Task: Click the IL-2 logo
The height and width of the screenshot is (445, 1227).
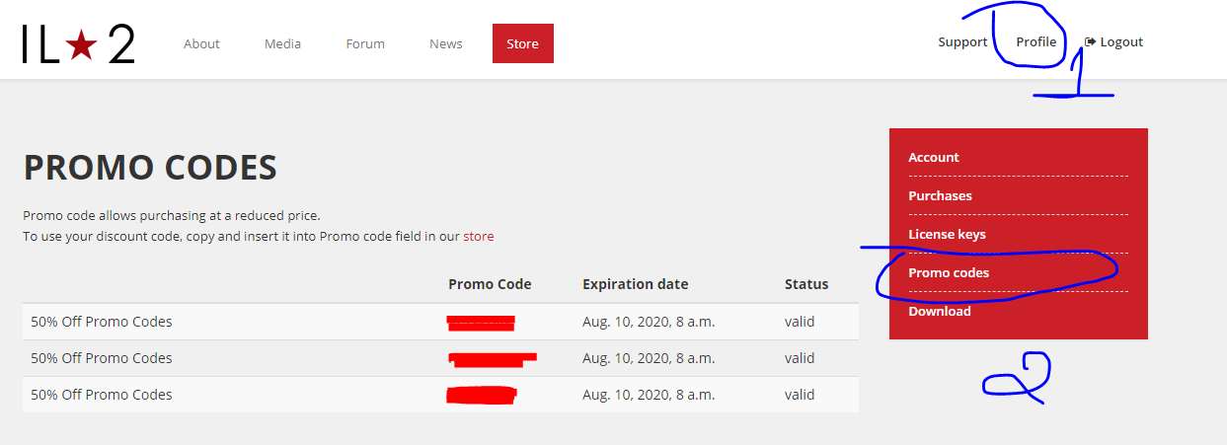Action: click(x=78, y=44)
